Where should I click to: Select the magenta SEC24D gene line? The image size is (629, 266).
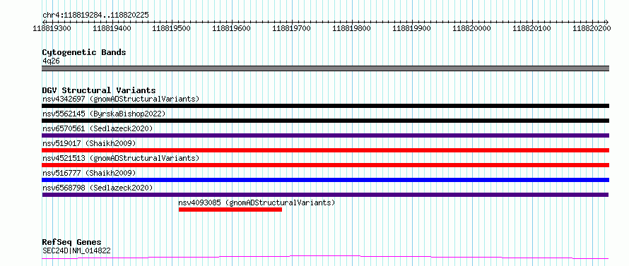[325, 257]
